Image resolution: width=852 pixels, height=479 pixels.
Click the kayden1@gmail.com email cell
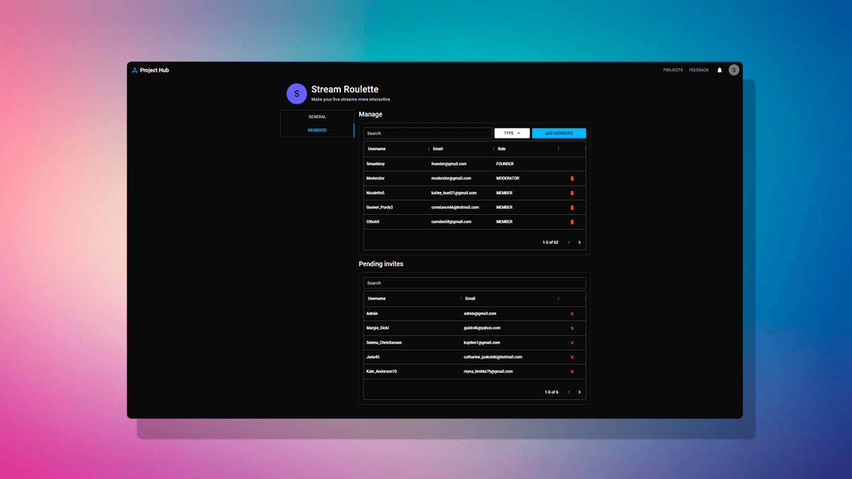point(482,343)
